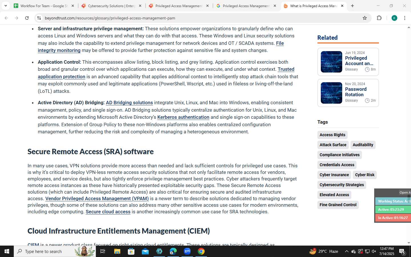Click the page scrollbar up arrow
The height and width of the screenshot is (257, 411).
tap(409, 27)
